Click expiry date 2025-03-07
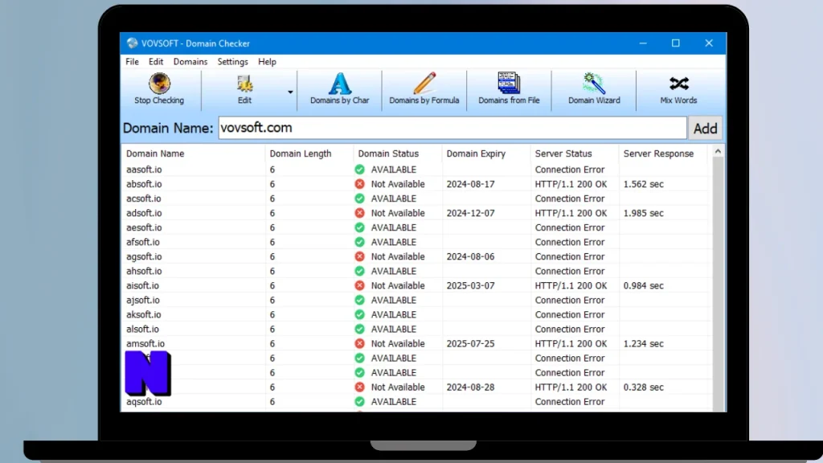This screenshot has height=463, width=823. pos(470,285)
